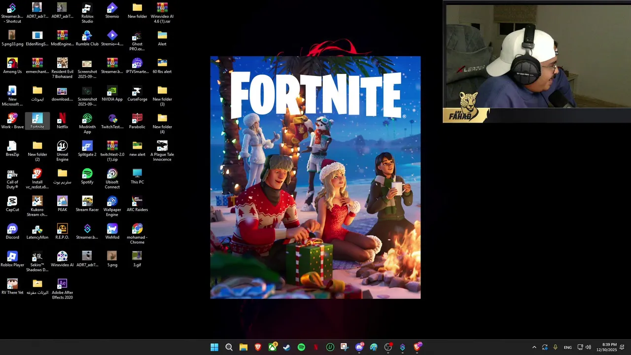631x355 pixels.
Task: Select the R.E.P.O. desktop icon
Action: coord(62,231)
